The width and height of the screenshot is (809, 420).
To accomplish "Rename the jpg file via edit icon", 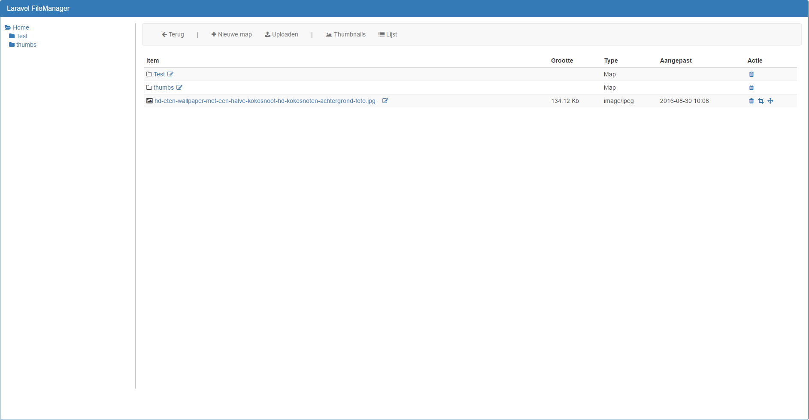I will click(385, 101).
